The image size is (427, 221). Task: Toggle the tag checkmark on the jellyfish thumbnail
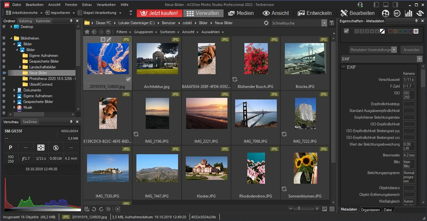[x=128, y=79]
